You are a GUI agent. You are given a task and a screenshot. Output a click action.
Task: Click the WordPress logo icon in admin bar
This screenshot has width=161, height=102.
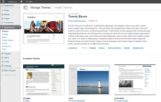click(3, 2)
